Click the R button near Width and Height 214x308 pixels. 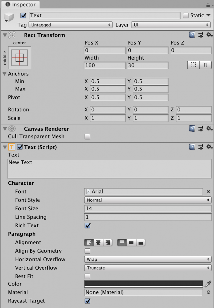(206, 65)
